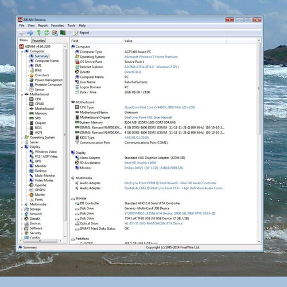Collapse the Display tree node
This screenshot has width=287, height=287.
tap(22, 147)
